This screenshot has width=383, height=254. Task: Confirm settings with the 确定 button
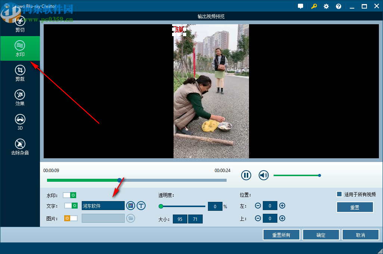tap(321, 235)
